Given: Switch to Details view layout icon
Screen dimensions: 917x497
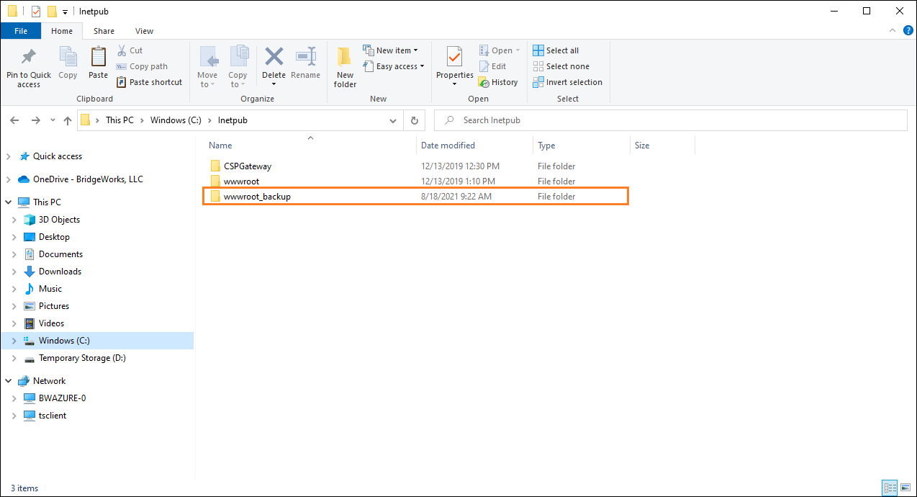Looking at the screenshot, I should click(x=889, y=488).
